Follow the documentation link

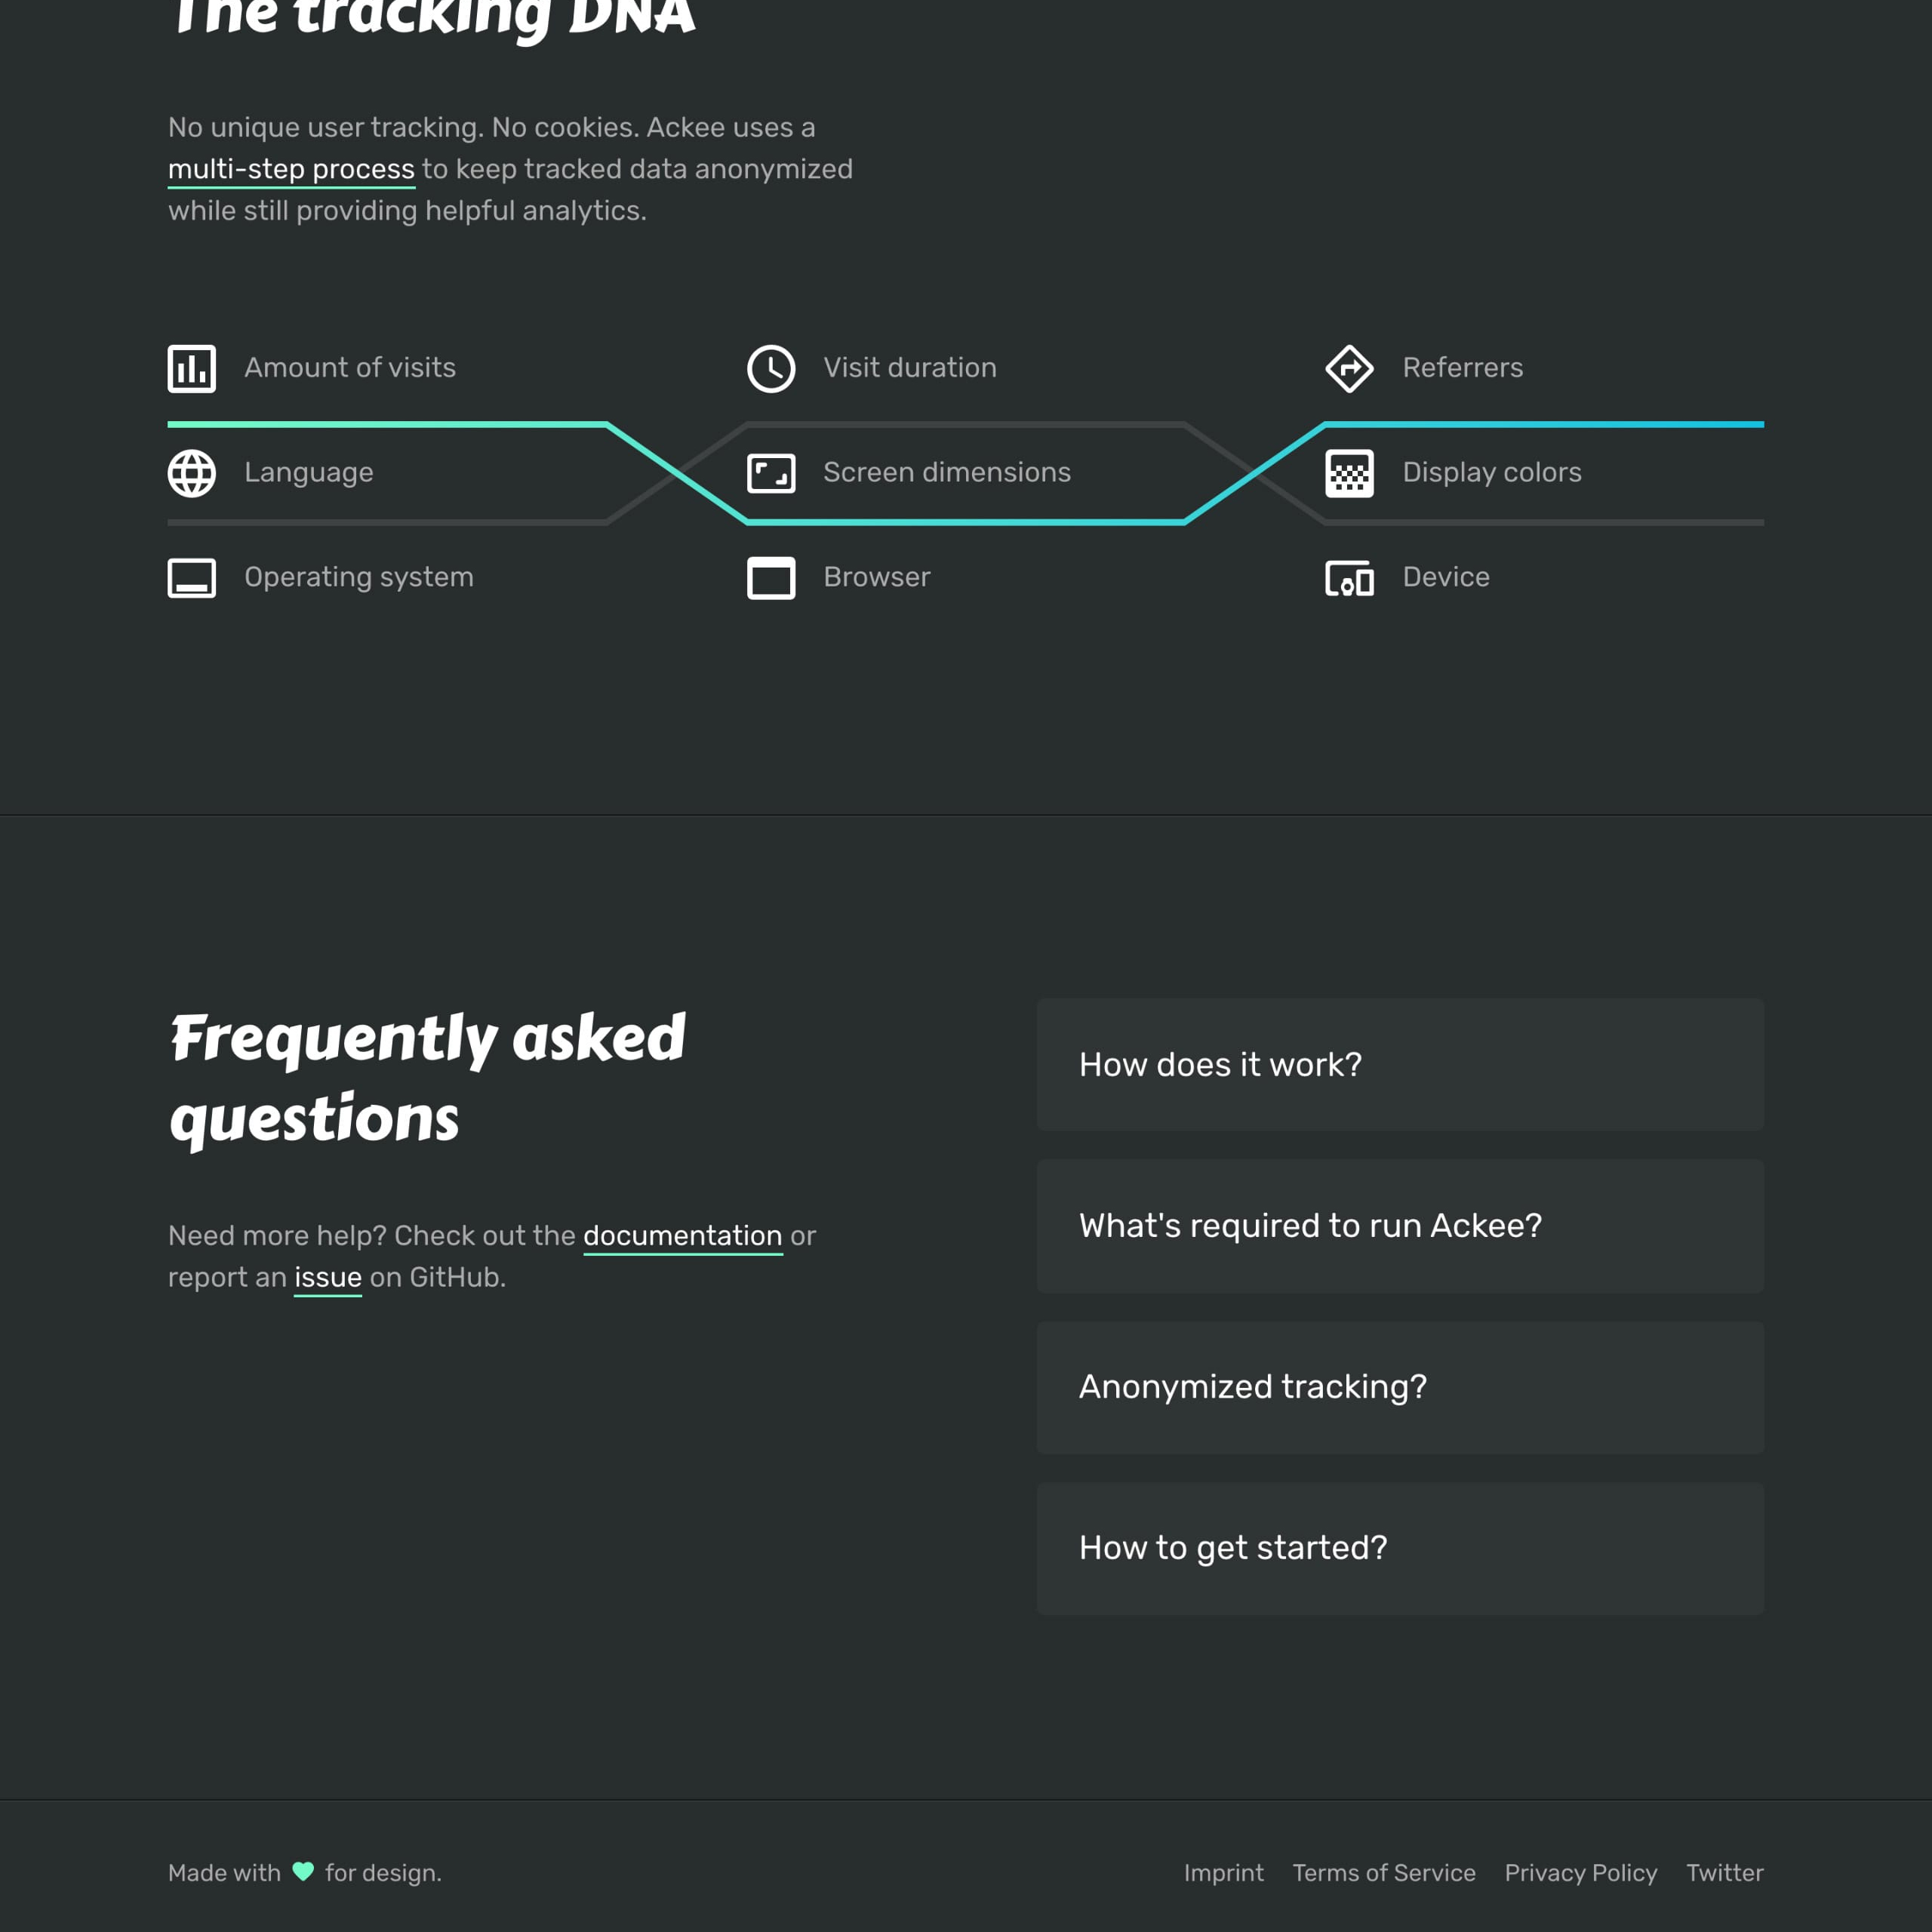pyautogui.click(x=683, y=1236)
